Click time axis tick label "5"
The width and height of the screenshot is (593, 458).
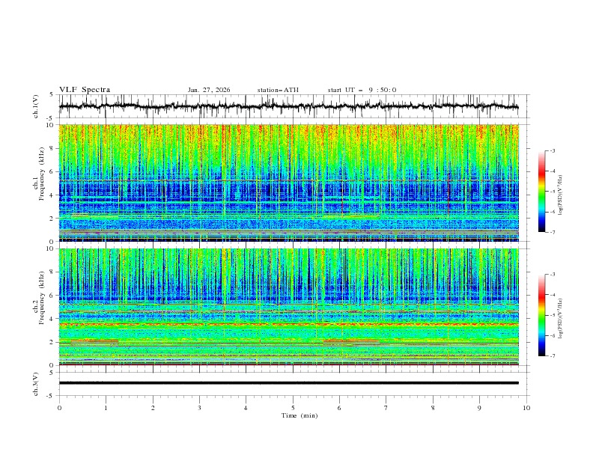[293, 408]
